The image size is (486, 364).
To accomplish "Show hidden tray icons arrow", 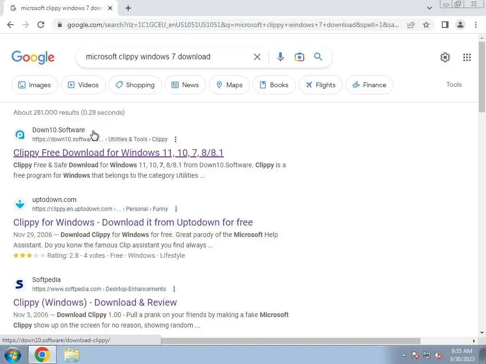I will pos(403,355).
